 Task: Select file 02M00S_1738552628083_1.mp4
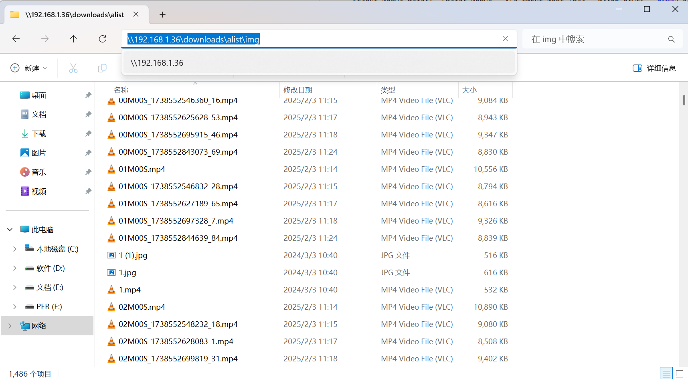click(x=176, y=341)
